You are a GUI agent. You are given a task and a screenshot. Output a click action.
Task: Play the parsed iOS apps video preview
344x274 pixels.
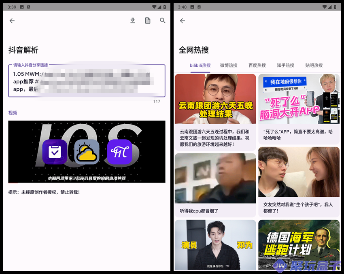[x=87, y=152]
